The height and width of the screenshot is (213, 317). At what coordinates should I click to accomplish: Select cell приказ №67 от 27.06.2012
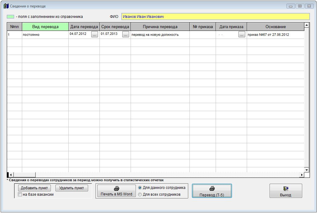click(275, 35)
